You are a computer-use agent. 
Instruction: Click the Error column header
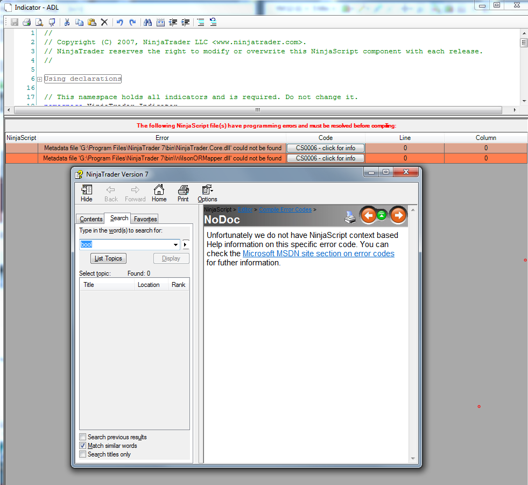[162, 138]
